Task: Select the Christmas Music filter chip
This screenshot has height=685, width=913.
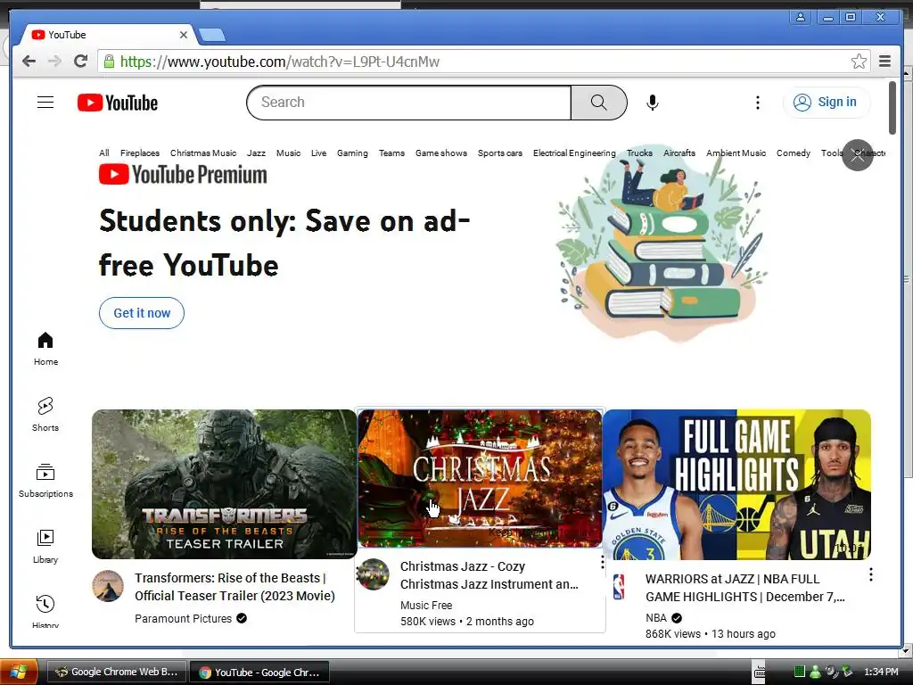Action: pyautogui.click(x=203, y=153)
